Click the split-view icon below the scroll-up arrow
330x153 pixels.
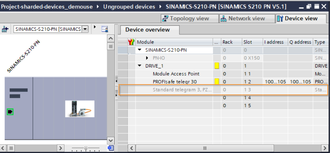click(x=111, y=46)
